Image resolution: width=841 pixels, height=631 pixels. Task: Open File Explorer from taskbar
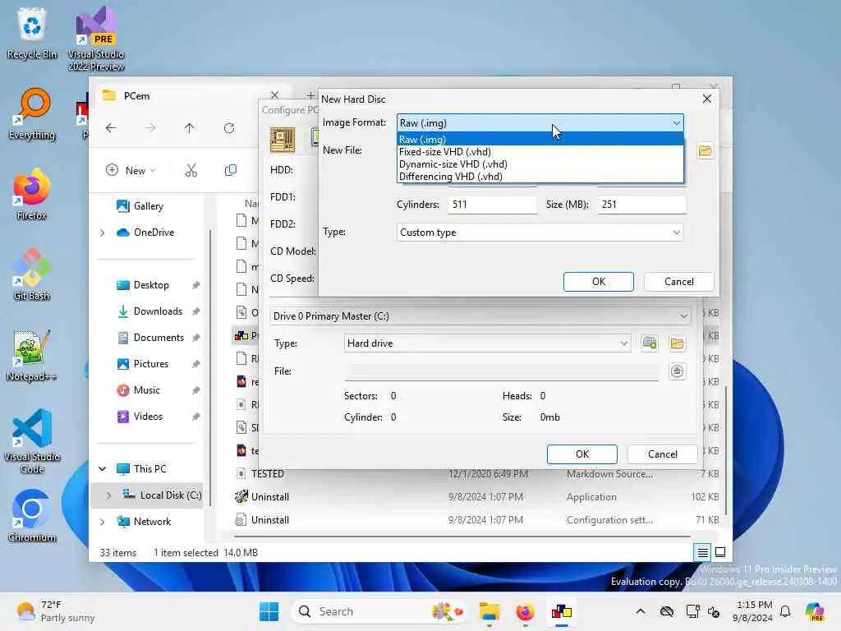pyautogui.click(x=489, y=611)
